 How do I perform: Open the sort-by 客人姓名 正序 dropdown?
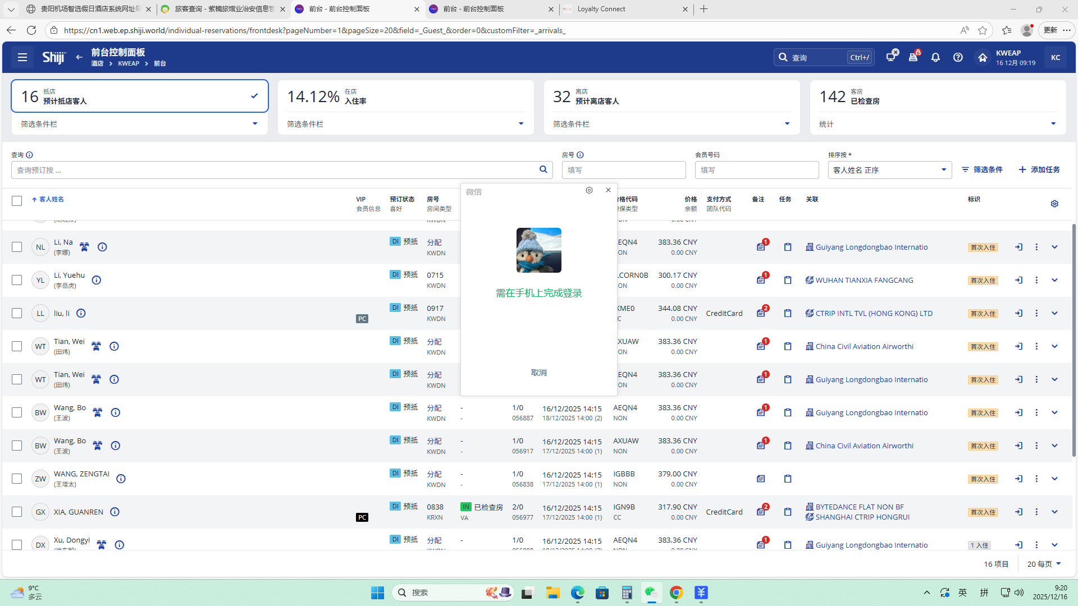tap(889, 170)
